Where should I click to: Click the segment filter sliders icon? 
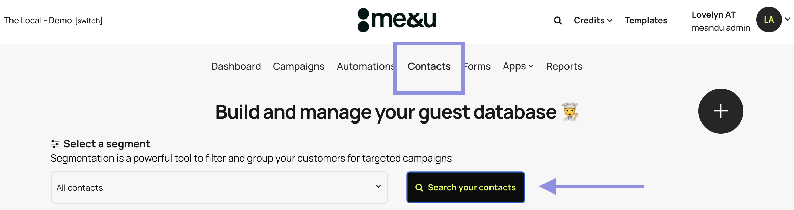[55, 144]
